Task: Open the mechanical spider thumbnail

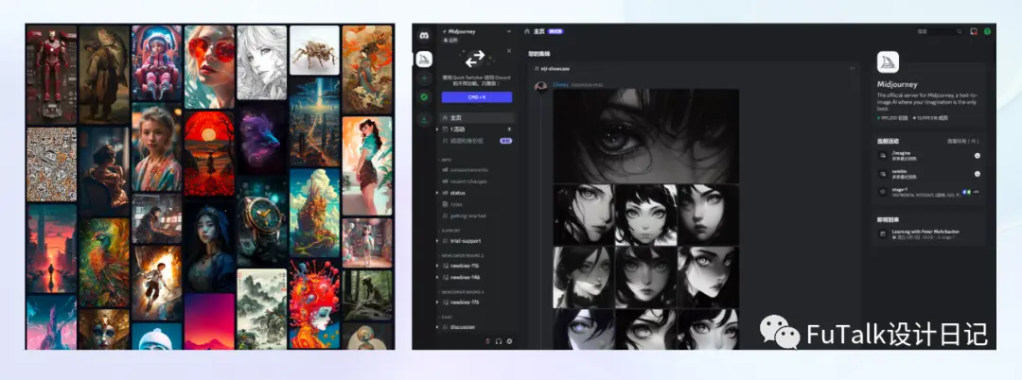Action: coord(314,50)
